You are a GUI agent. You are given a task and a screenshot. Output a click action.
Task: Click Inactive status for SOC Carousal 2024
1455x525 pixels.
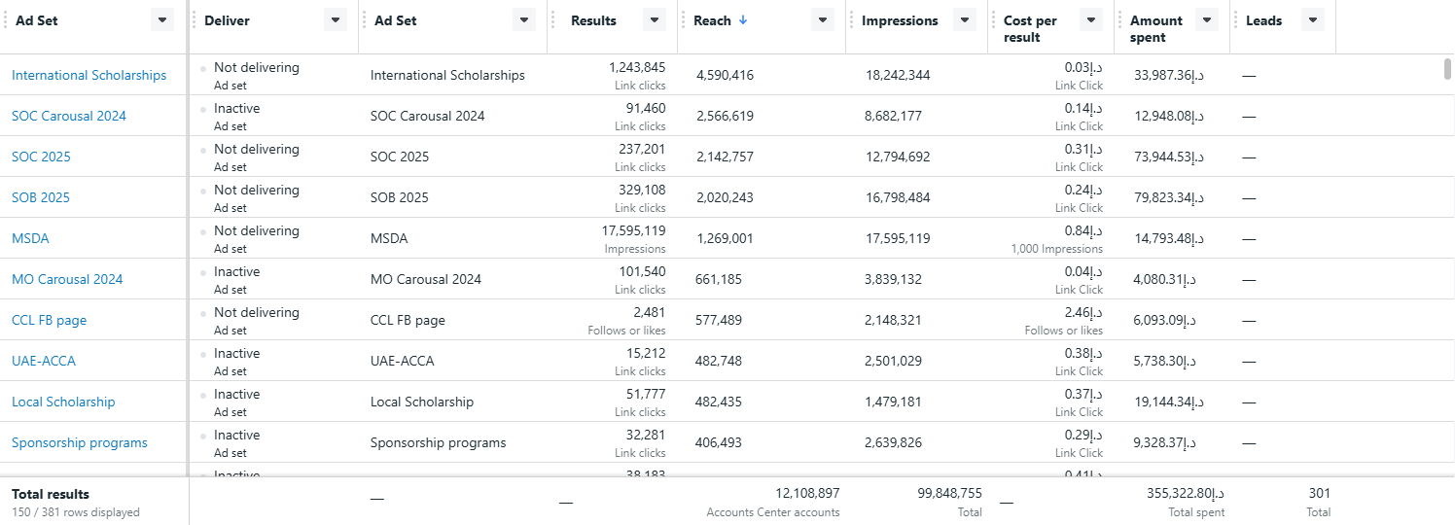(237, 108)
